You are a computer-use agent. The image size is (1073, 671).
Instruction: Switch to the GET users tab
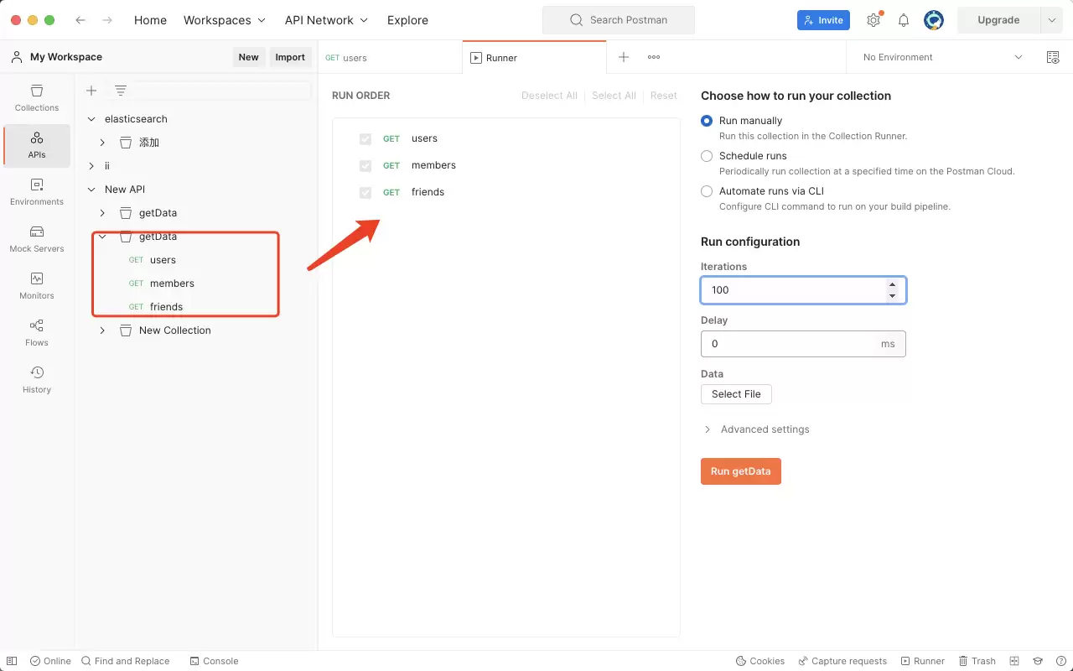point(390,58)
